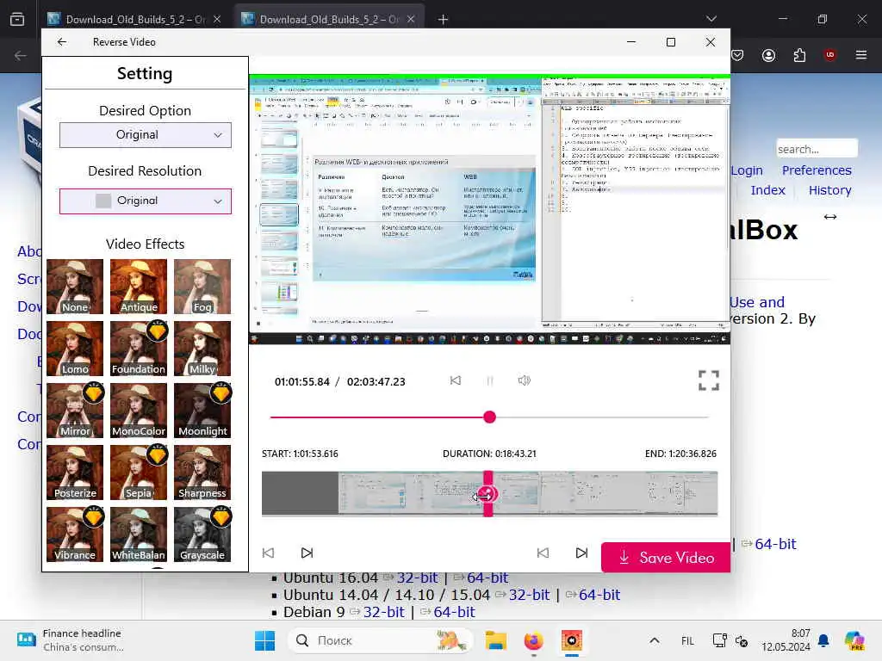882x661 pixels.
Task: Open the Reverse Video app taskbar icon
Action: [x=572, y=640]
